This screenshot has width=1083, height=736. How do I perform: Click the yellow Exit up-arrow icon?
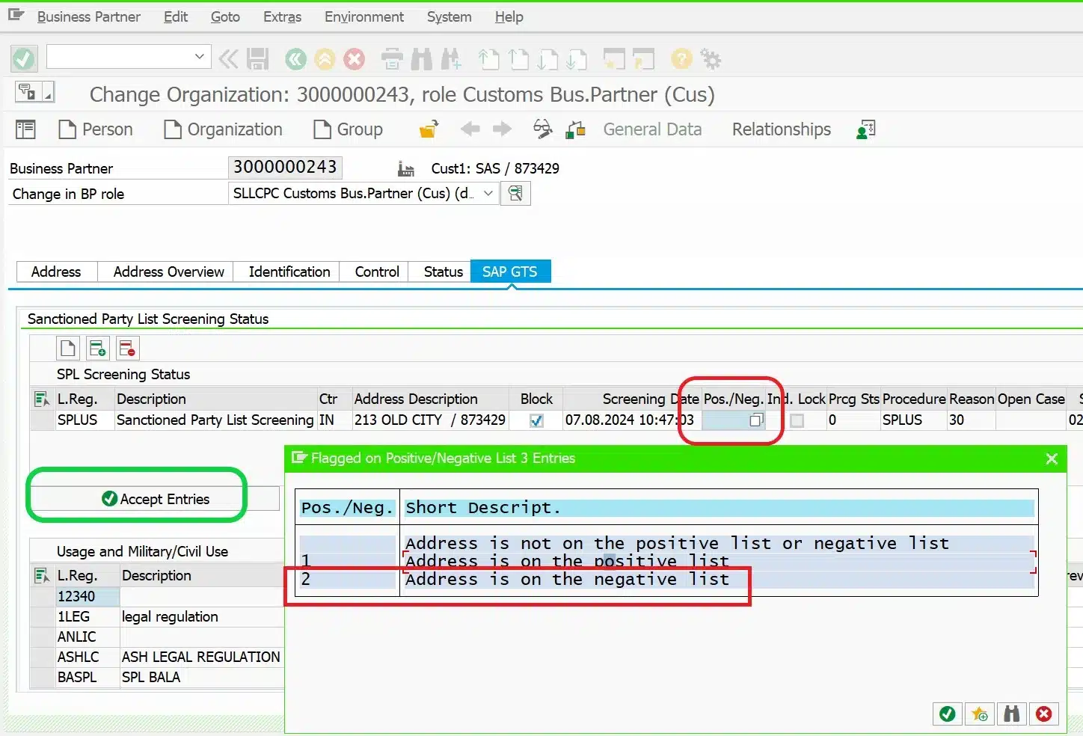click(325, 59)
